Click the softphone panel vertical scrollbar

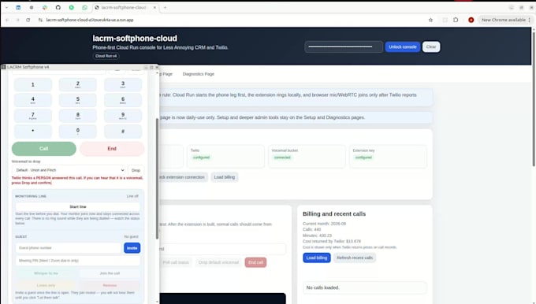coord(157,179)
